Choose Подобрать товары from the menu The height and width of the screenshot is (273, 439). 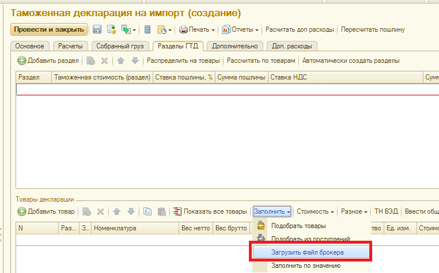click(298, 226)
